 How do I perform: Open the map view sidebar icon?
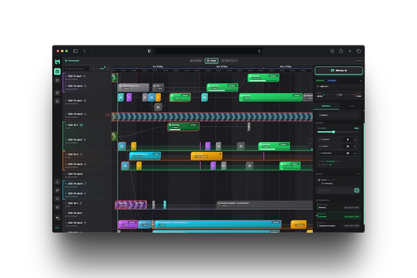pyautogui.click(x=57, y=80)
